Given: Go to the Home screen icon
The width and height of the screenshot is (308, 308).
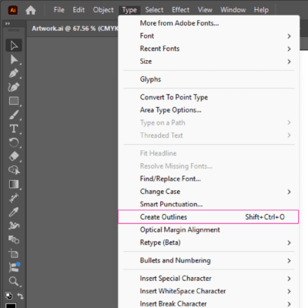Looking at the screenshot, I should (31, 10).
